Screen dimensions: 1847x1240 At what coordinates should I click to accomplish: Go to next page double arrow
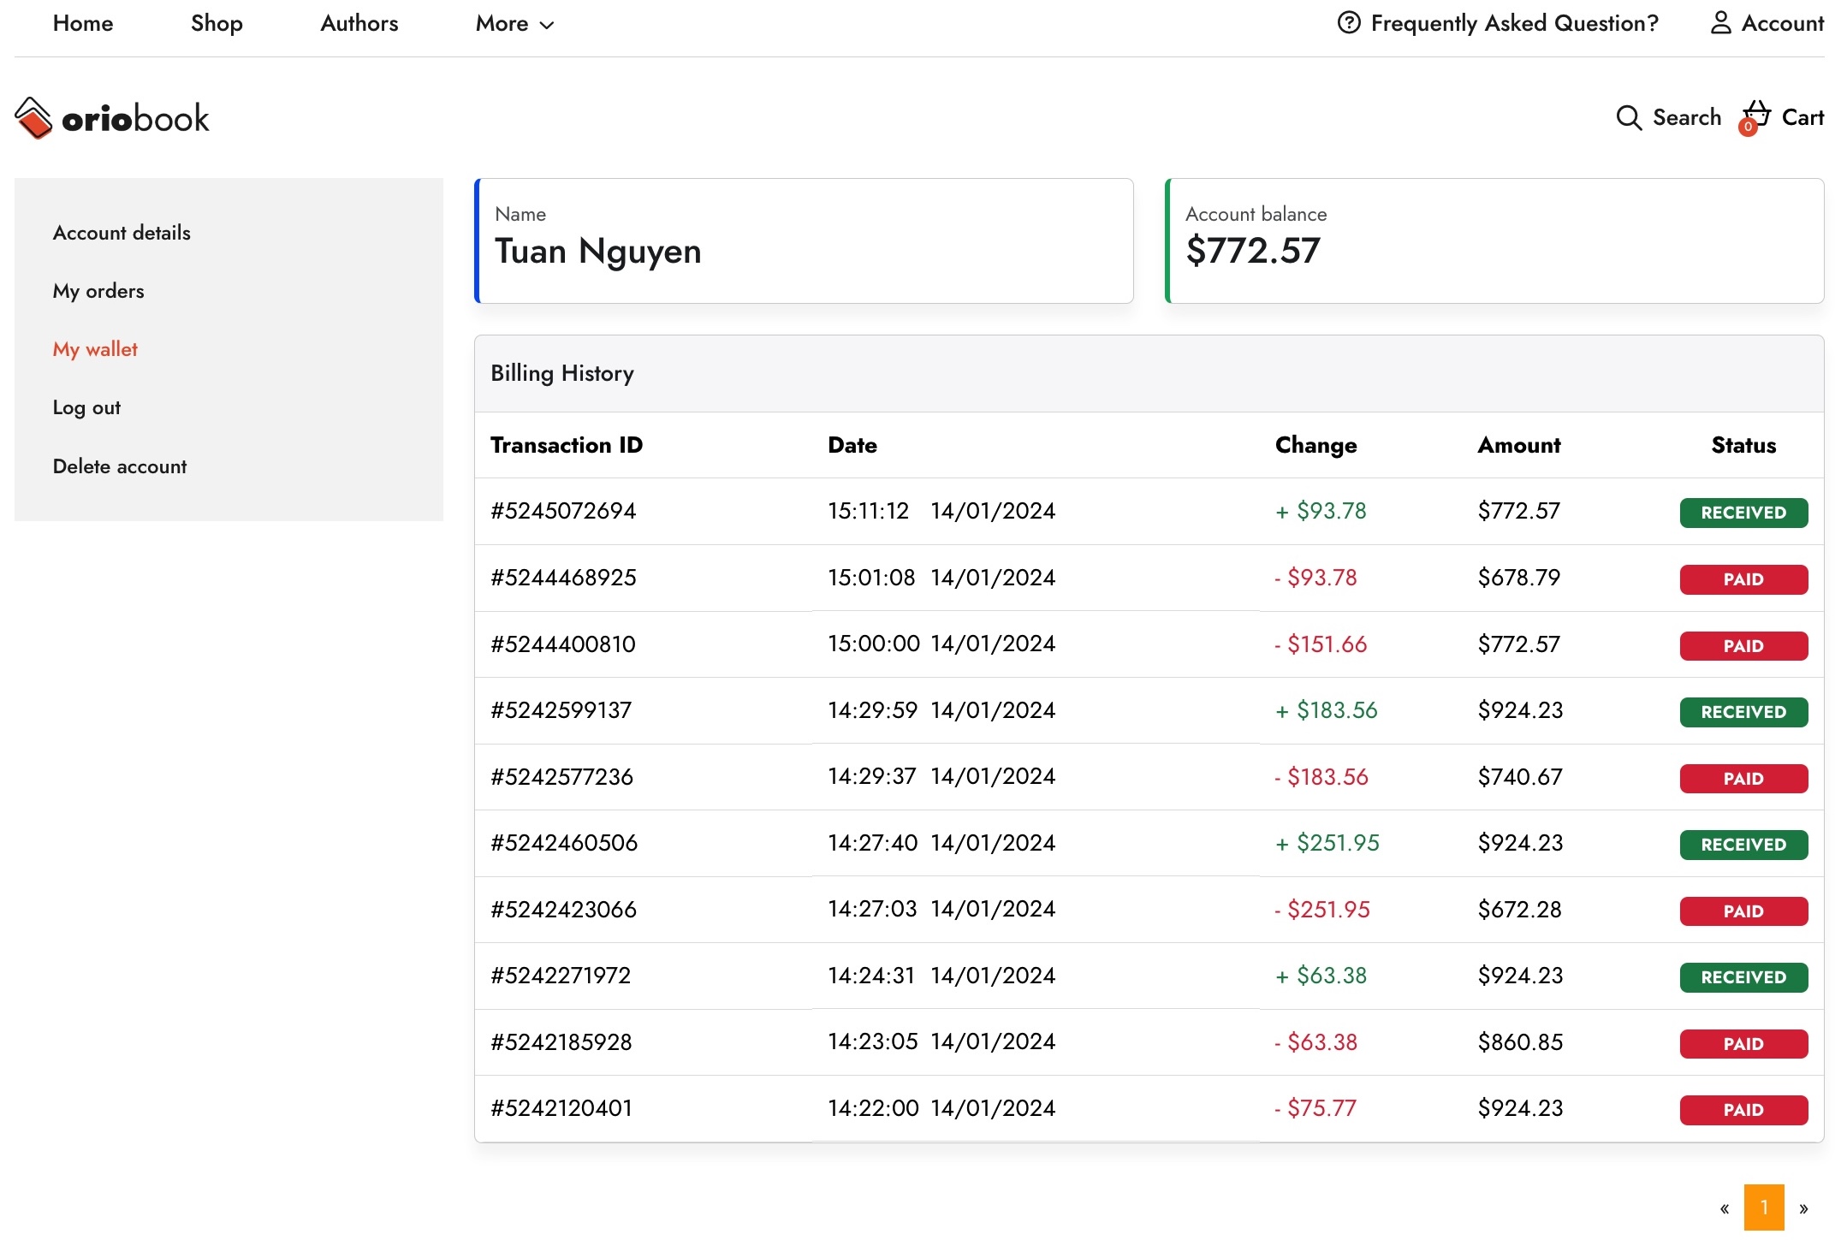coord(1803,1207)
